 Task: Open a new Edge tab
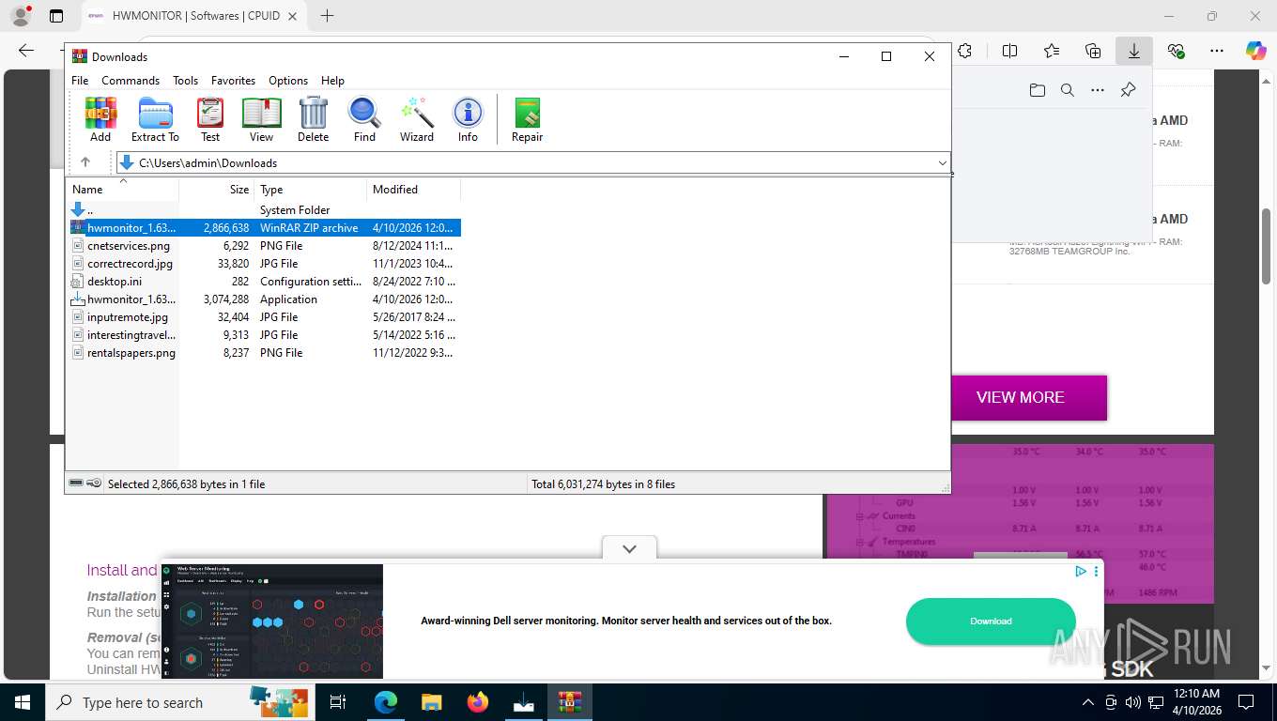pyautogui.click(x=327, y=16)
